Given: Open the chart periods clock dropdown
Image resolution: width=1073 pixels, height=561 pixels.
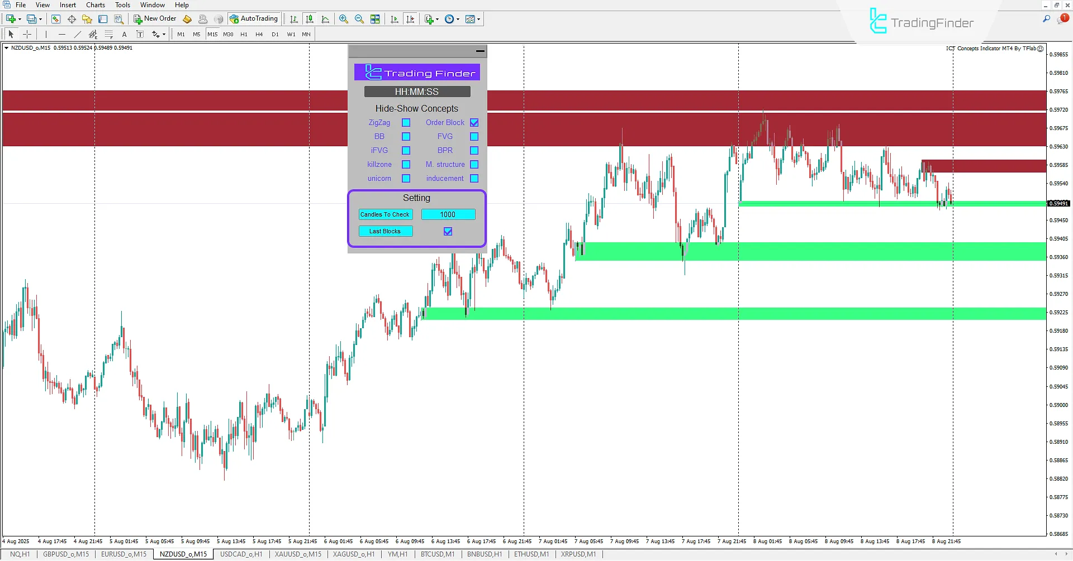Looking at the screenshot, I should 457,18.
